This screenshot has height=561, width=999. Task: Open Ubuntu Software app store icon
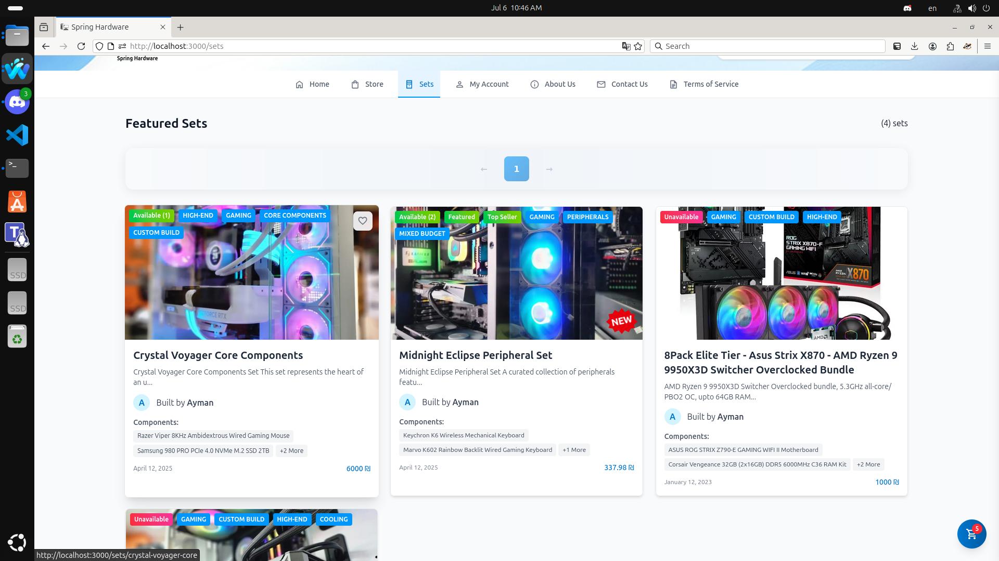(x=17, y=202)
